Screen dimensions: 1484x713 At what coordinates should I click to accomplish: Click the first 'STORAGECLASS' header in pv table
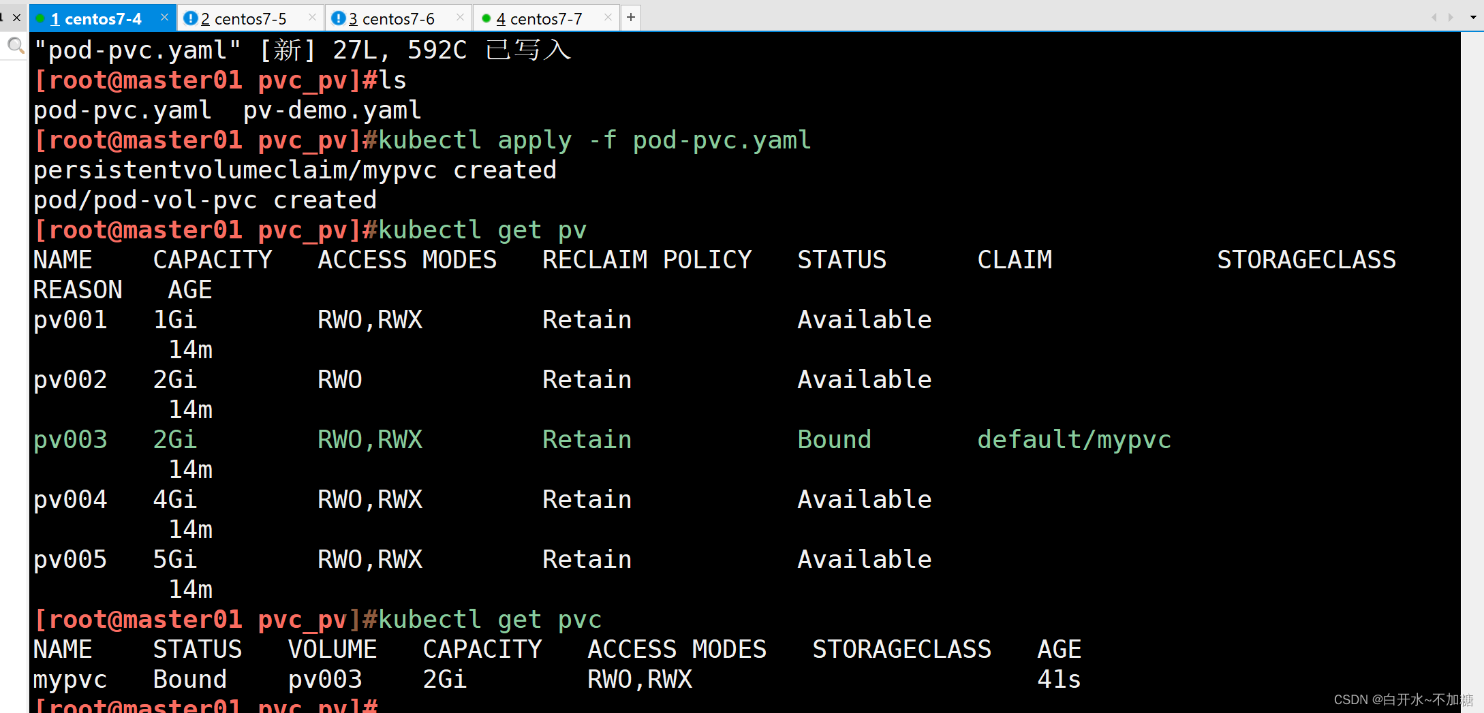1307,260
